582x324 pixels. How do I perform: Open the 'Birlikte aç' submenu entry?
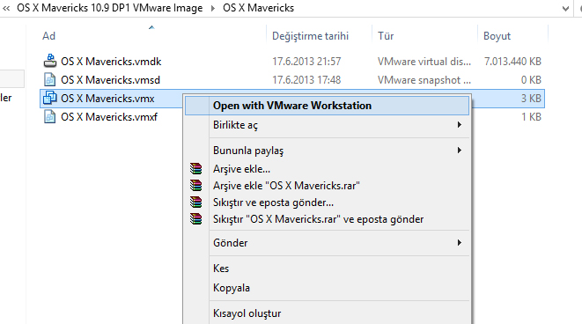[327, 125]
